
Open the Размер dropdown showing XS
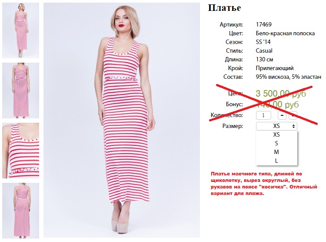276,126
